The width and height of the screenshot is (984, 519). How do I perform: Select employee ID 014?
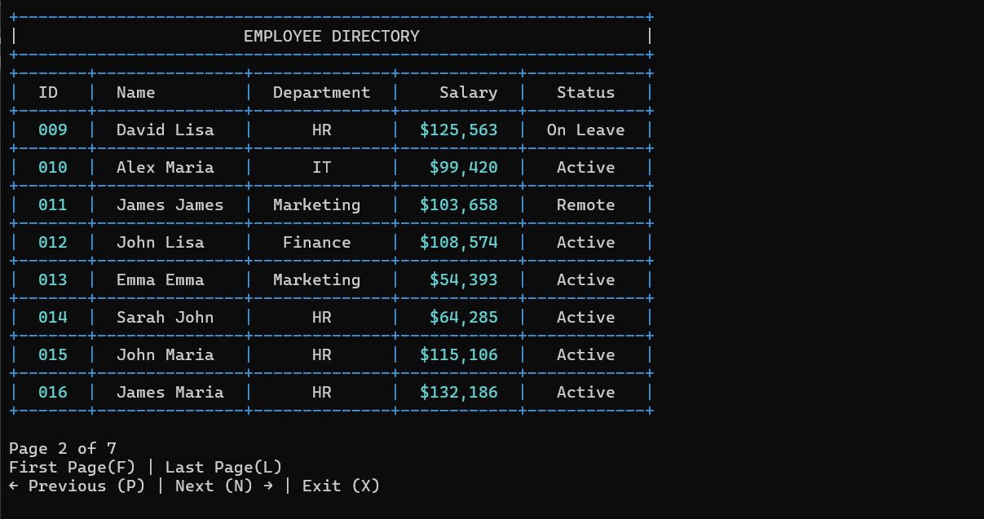tap(53, 318)
